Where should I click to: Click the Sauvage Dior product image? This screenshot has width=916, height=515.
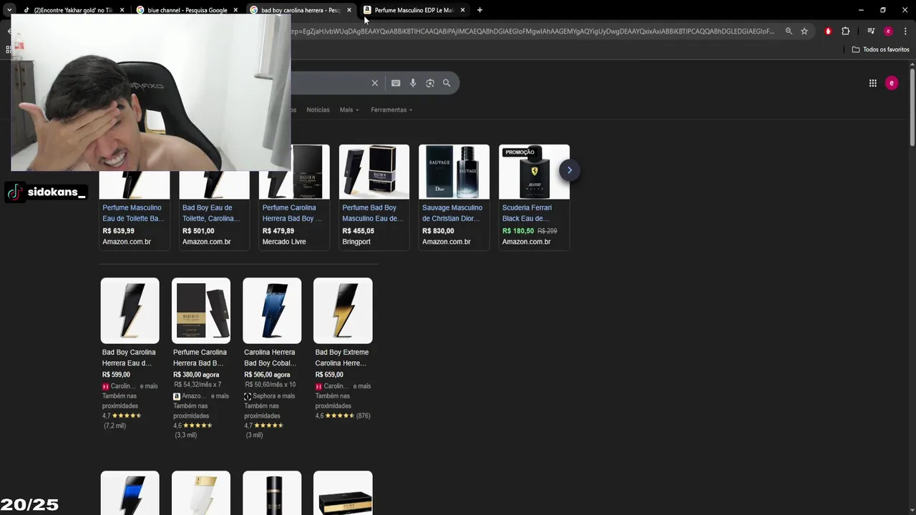(x=454, y=172)
